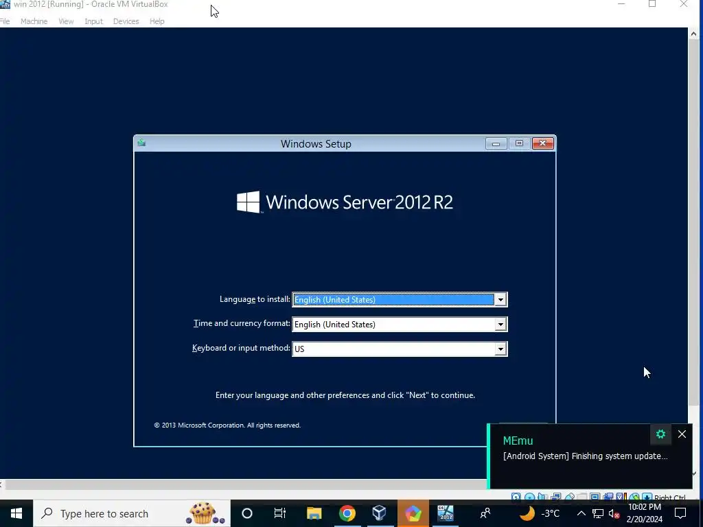Viewport: 703px width, 527px height.
Task: Expand the Keyboard or input method arrow
Action: click(500, 349)
